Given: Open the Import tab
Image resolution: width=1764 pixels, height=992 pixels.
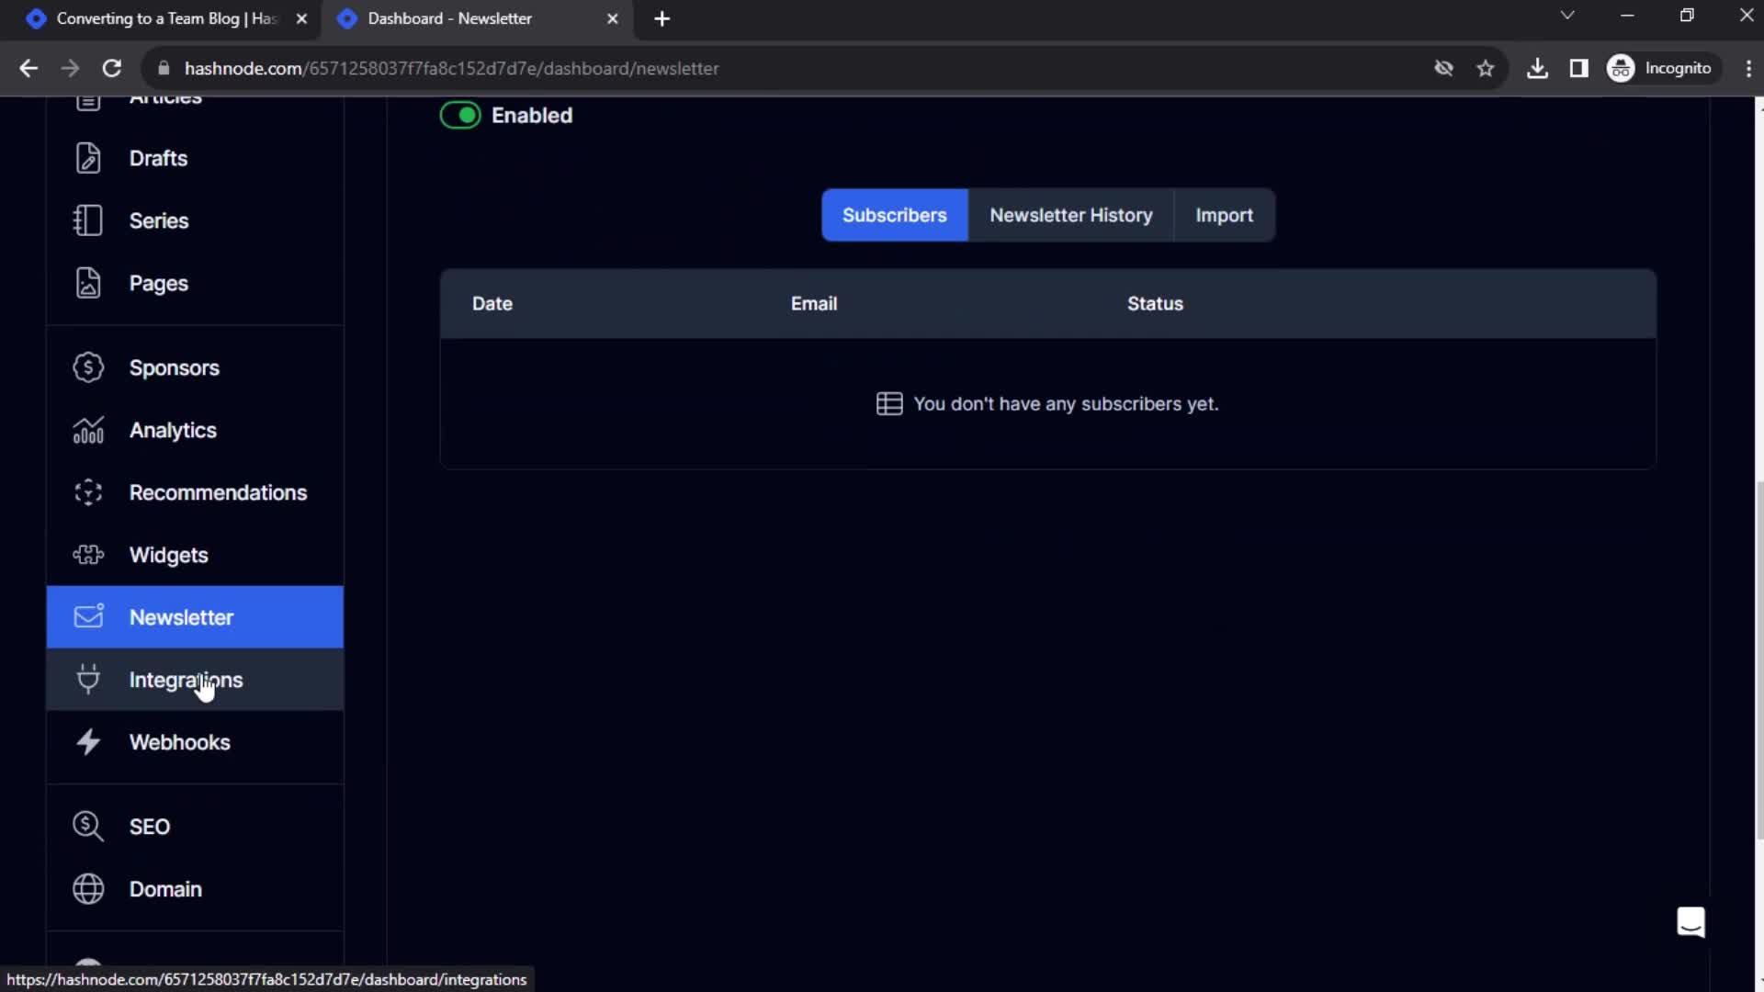Looking at the screenshot, I should (1224, 214).
